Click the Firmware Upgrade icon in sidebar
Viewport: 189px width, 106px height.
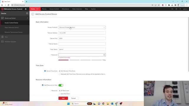2,42
